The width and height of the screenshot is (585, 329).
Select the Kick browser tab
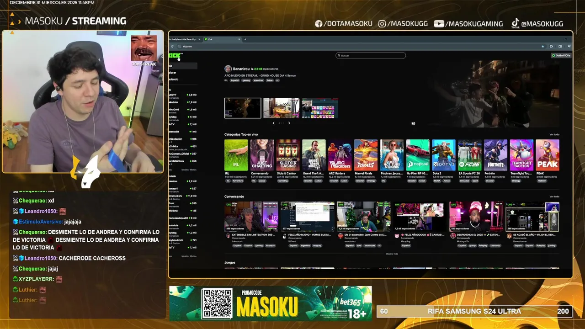coord(222,39)
